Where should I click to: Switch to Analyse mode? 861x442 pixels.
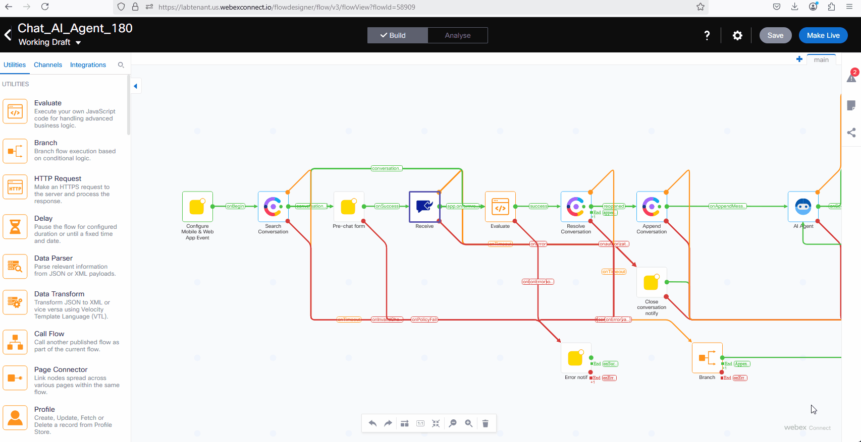coord(457,35)
